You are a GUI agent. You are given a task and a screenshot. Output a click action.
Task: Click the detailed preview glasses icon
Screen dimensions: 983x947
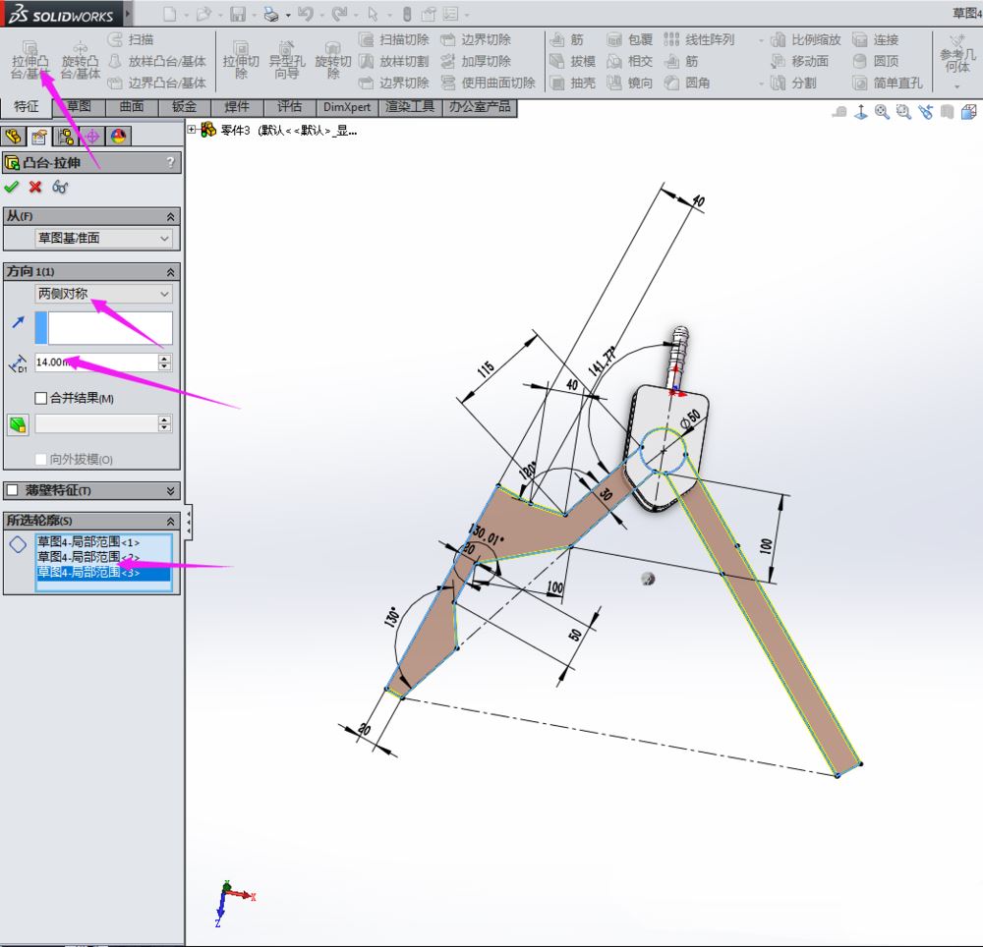pyautogui.click(x=60, y=187)
